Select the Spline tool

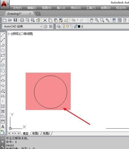tap(3, 76)
